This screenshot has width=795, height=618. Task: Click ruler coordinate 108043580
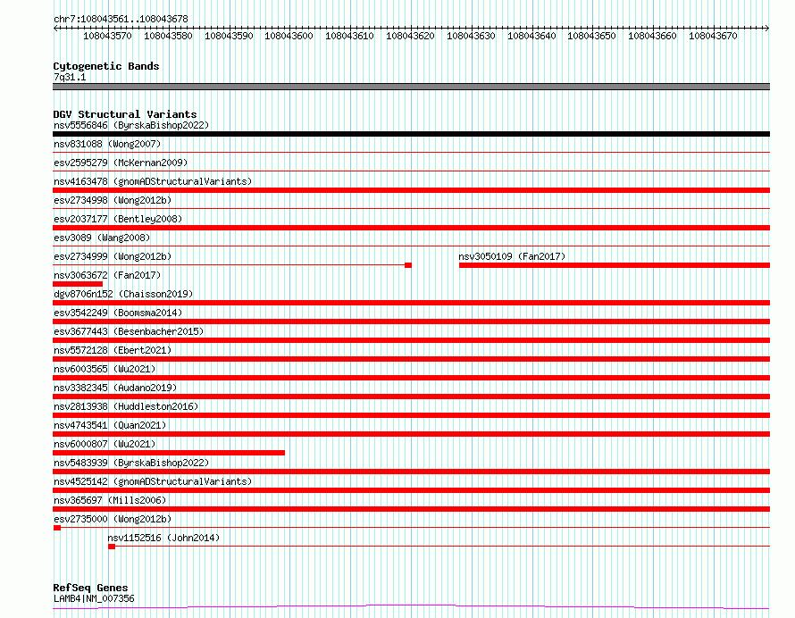(x=168, y=36)
